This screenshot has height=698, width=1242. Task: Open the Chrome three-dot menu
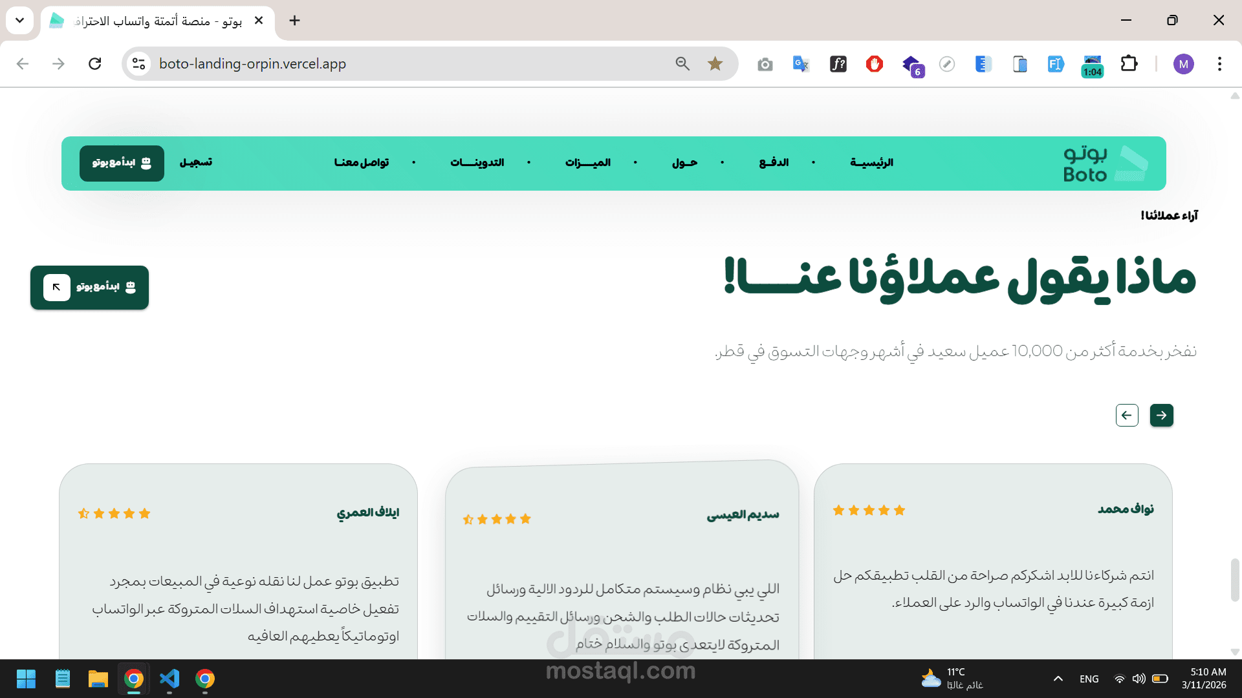pyautogui.click(x=1219, y=64)
